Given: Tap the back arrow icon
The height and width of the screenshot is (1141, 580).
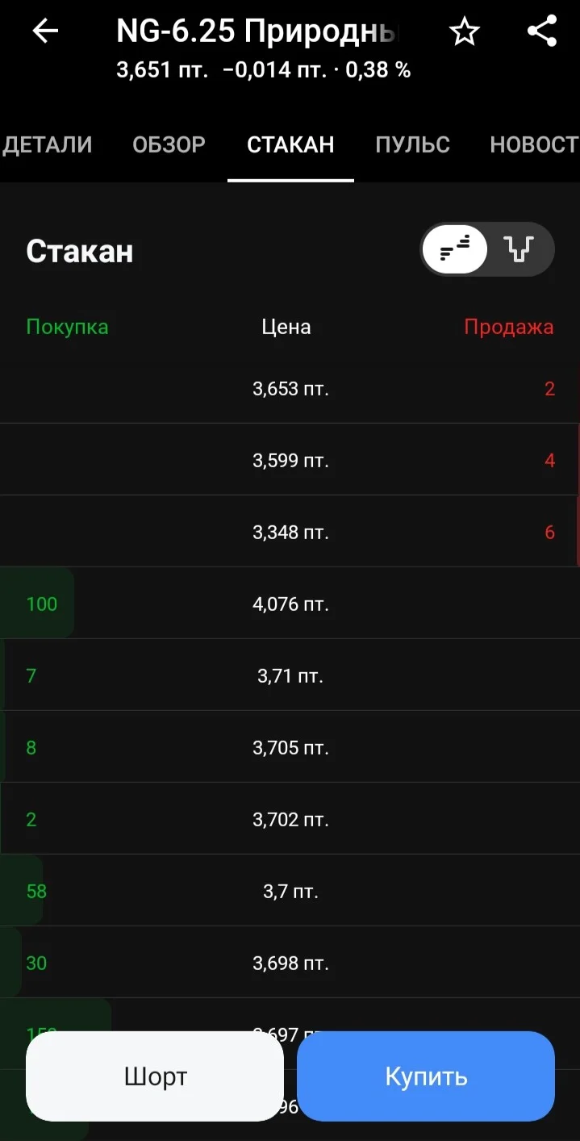Looking at the screenshot, I should [x=46, y=31].
